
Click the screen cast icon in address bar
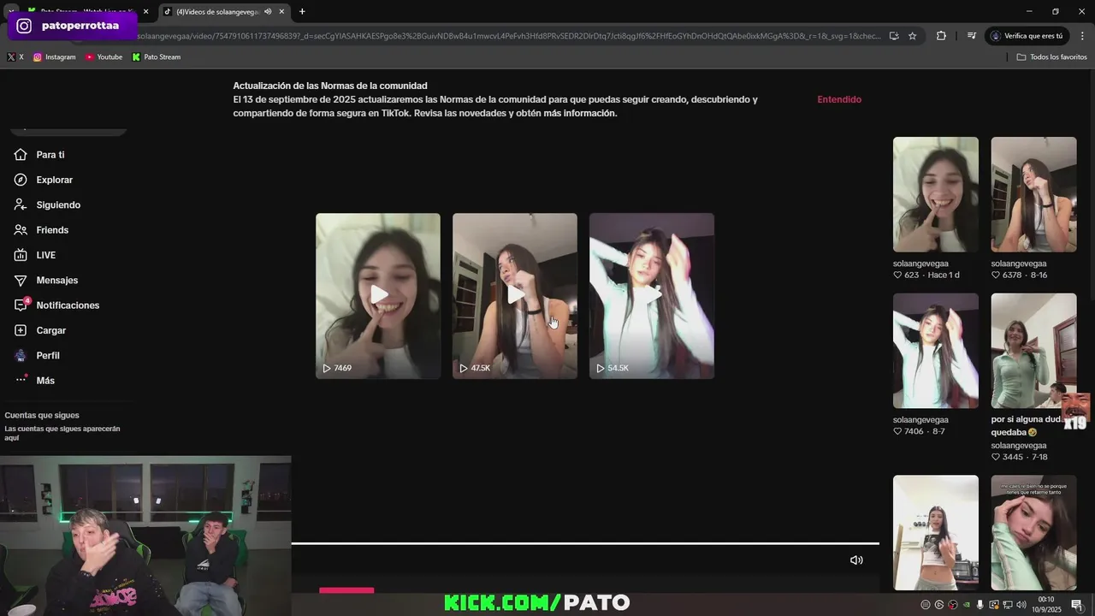pos(894,36)
